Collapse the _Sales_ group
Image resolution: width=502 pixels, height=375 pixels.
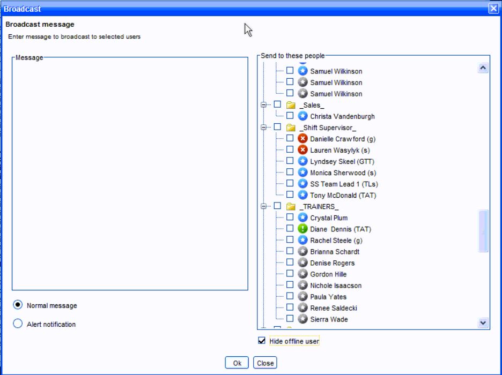click(263, 105)
